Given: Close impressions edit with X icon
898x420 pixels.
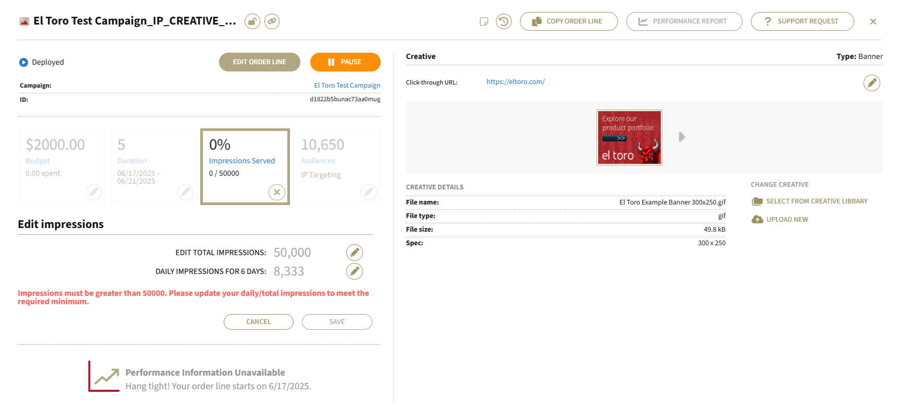Looking at the screenshot, I should click(277, 192).
